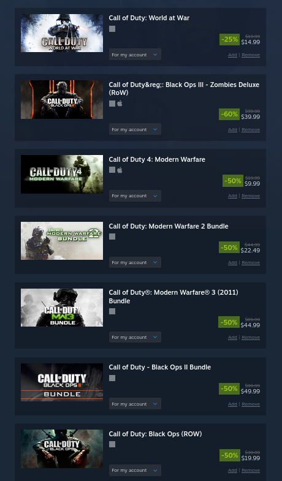The height and width of the screenshot is (481, 282).
Task: Click Windows icon under Black Ops II Bundle
Action: click(112, 378)
